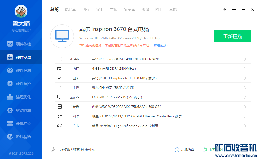
Task: Open 硬件评测 benchmark in sidebar
Action: 21,70
